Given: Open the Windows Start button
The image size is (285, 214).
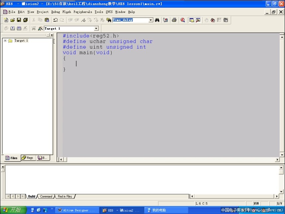Looking at the screenshot, I should [13, 210].
